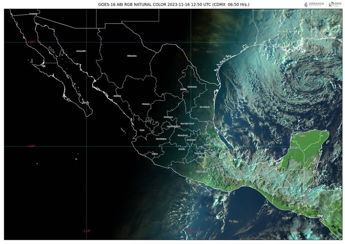The image size is (345, 244).
Task: Click the Mexicali city label
Action: [x=33, y=14]
